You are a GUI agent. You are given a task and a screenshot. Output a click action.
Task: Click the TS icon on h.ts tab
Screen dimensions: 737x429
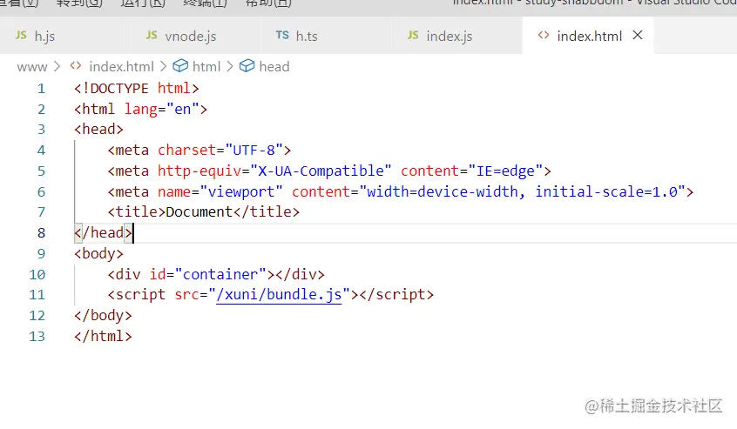(282, 35)
